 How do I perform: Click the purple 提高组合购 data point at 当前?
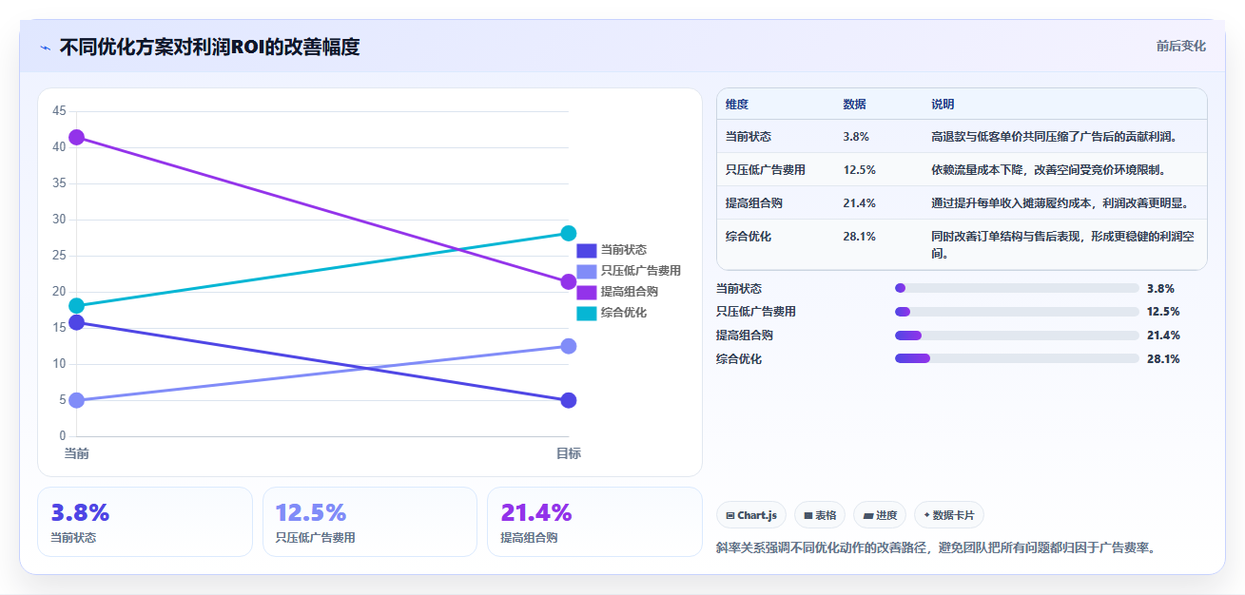point(77,137)
